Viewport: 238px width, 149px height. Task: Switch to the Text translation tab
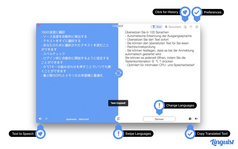tap(157, 27)
